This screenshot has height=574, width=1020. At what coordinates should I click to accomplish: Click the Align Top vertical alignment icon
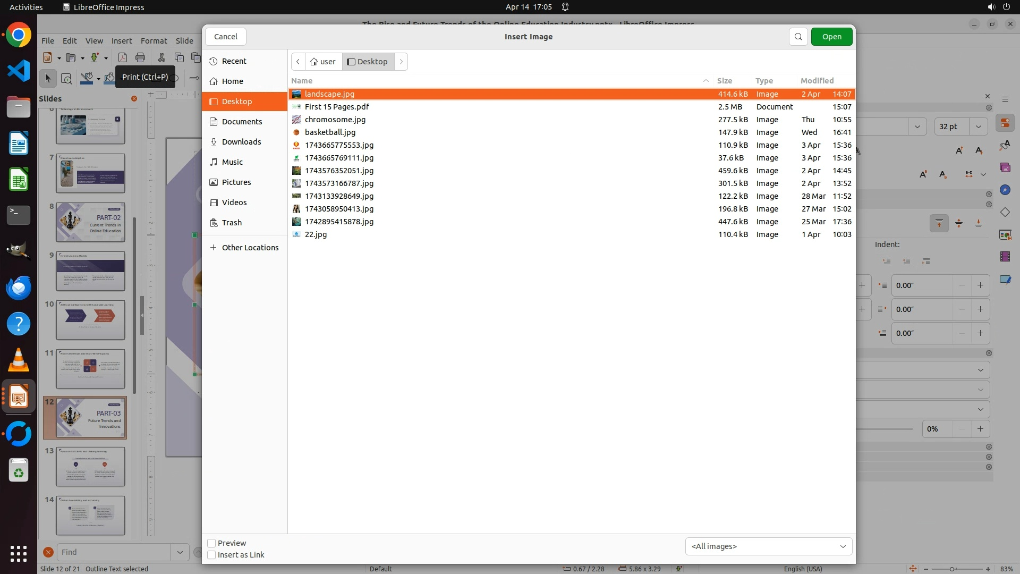(x=939, y=223)
